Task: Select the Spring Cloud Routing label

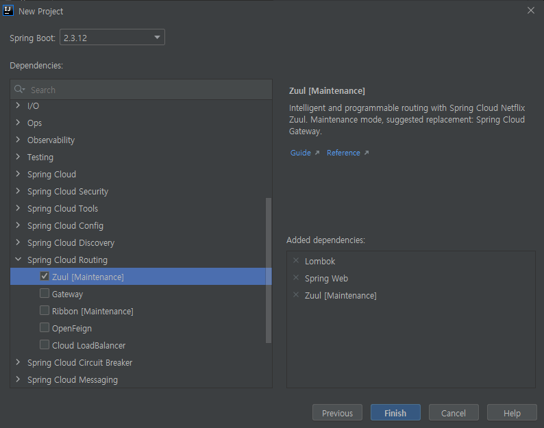Action: [x=67, y=260]
